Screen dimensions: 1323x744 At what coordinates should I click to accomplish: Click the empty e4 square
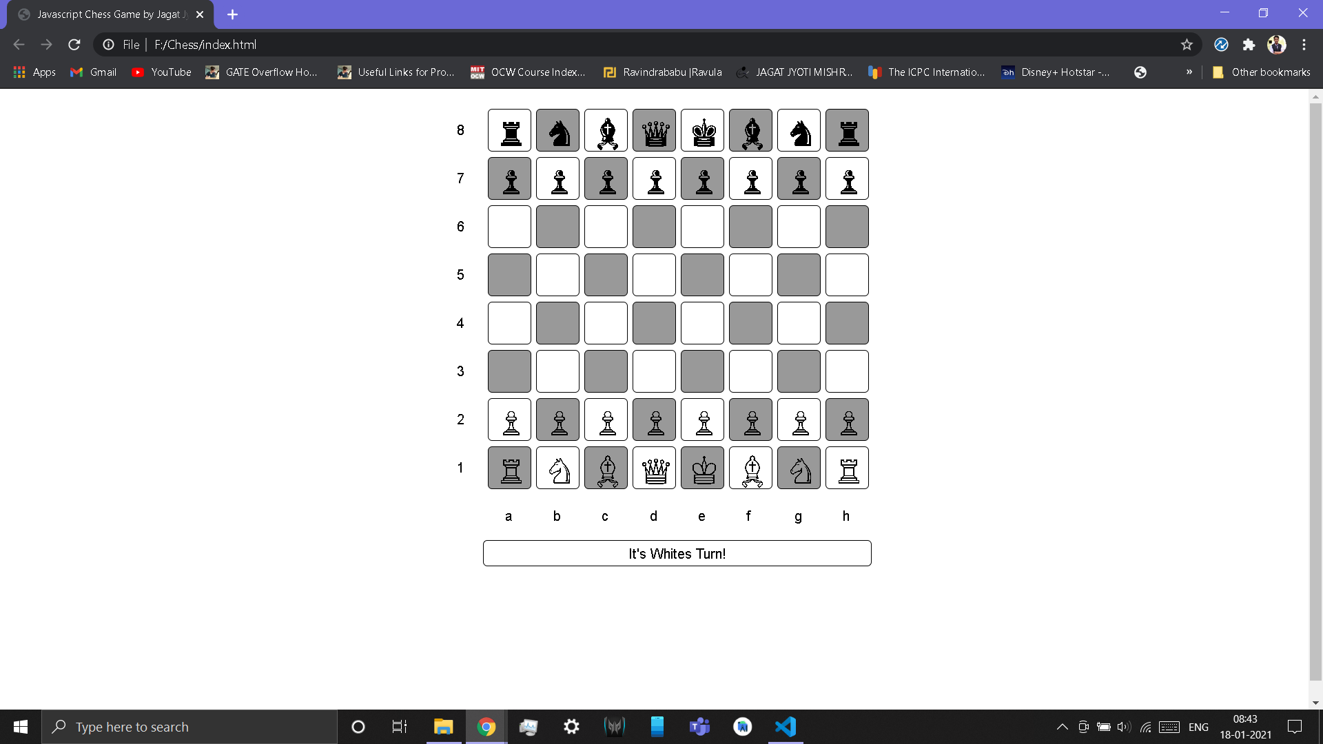(702, 324)
